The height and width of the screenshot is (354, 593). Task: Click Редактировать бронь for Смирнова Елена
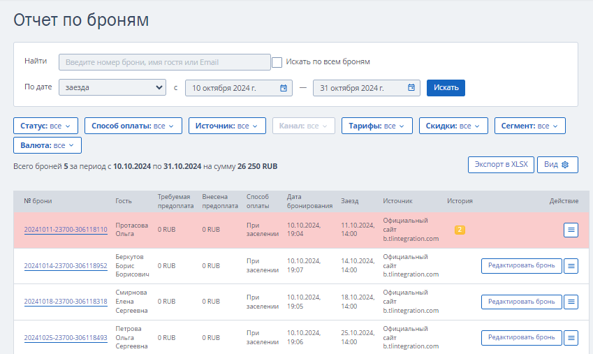521,302
